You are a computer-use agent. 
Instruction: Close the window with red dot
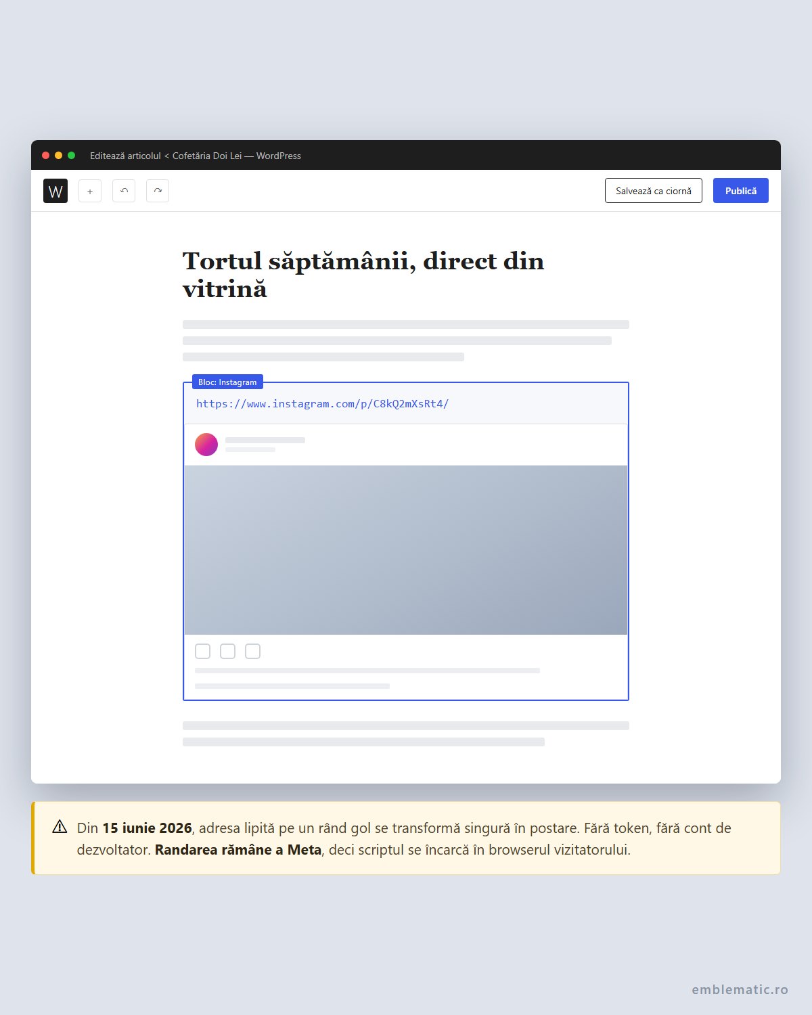pos(46,156)
